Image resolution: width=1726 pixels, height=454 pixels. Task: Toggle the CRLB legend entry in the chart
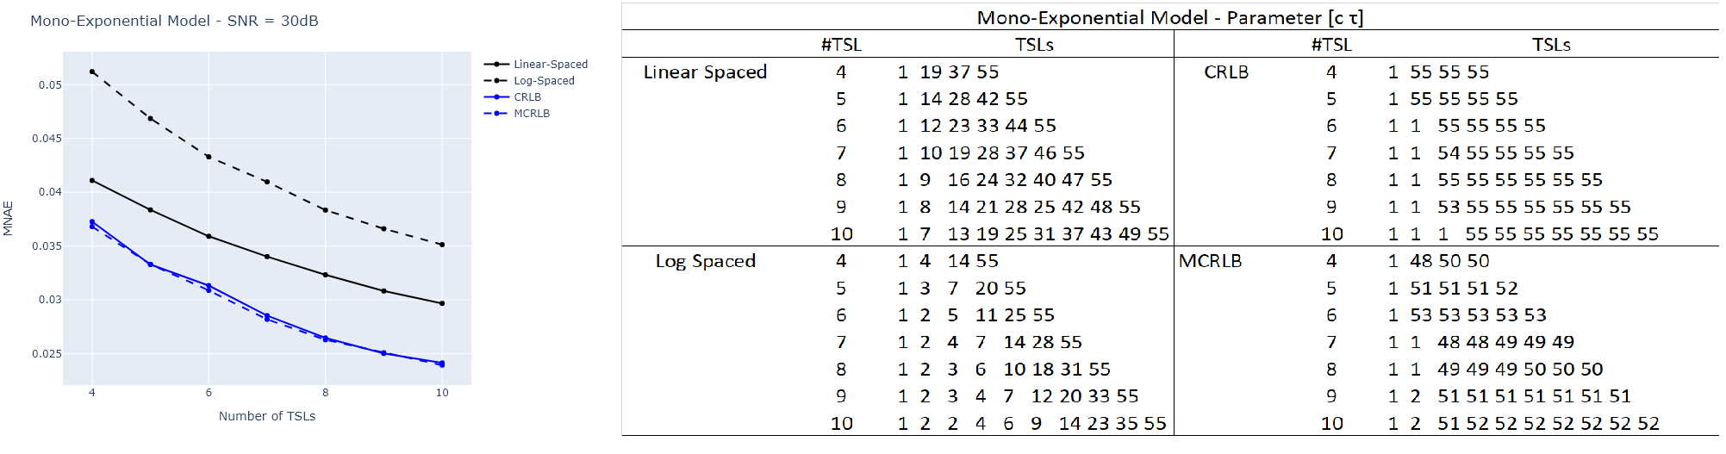pos(527,97)
